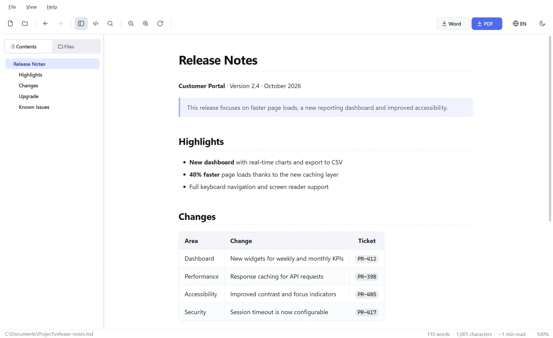
Task: Click the 110 words count
Action: 438,334
